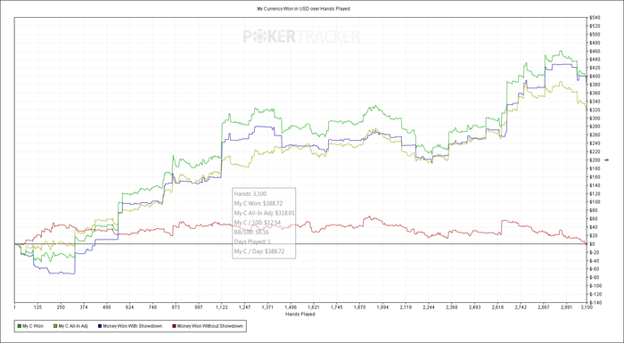The height and width of the screenshot is (343, 624).
Task: Click the y-axis label $300
Action: (x=594, y=118)
